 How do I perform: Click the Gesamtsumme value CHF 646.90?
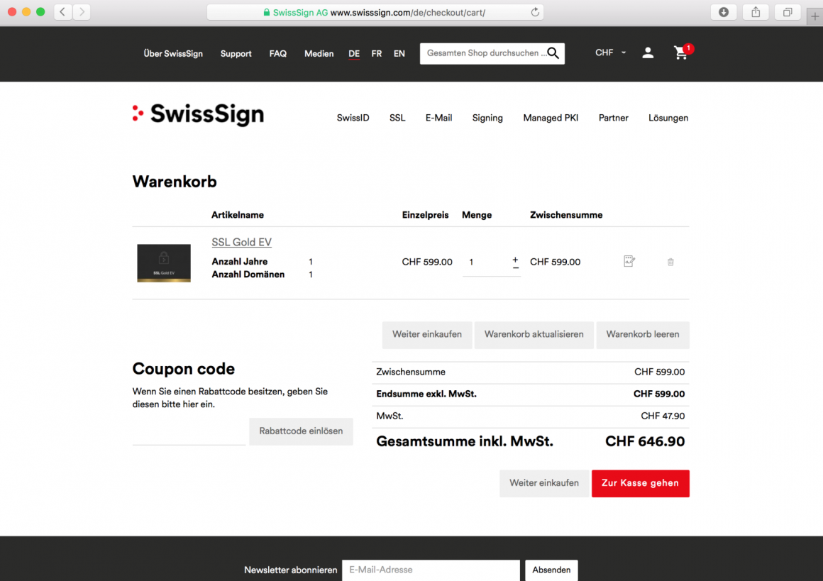pyautogui.click(x=644, y=441)
